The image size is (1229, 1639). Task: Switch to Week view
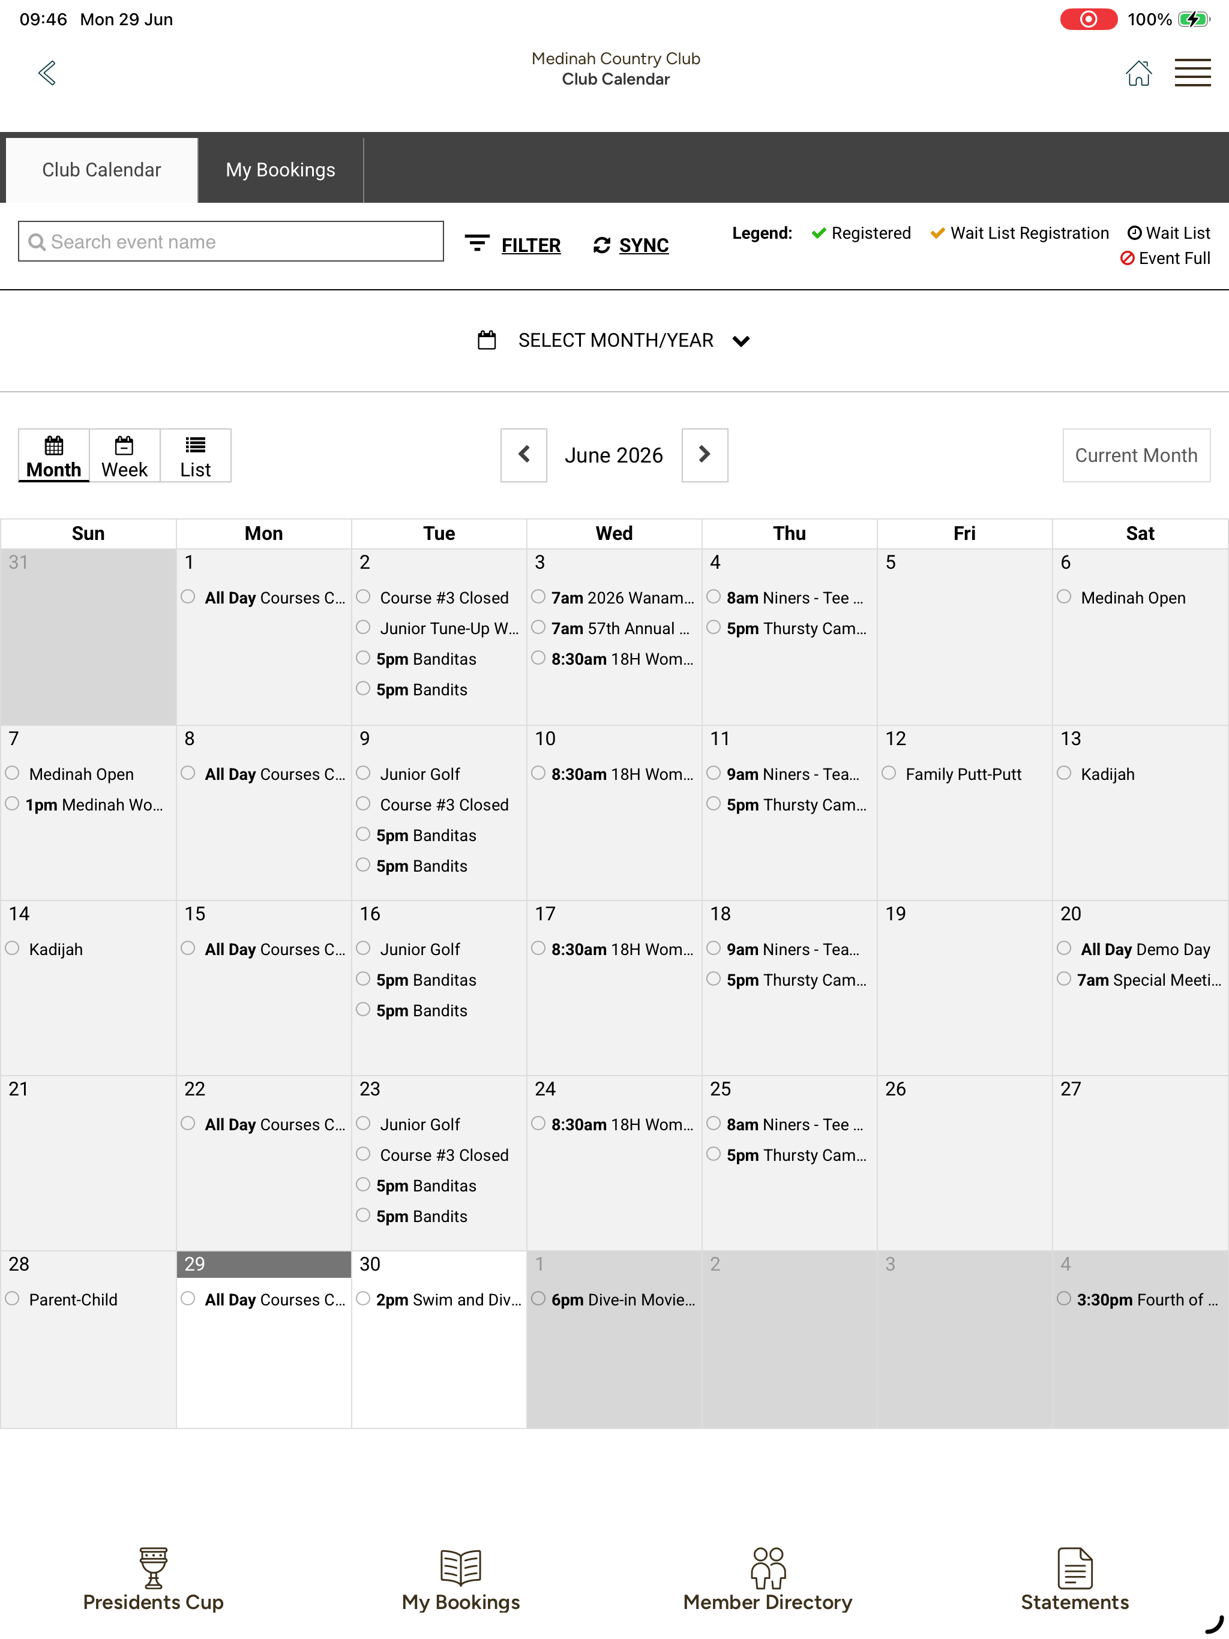125,456
